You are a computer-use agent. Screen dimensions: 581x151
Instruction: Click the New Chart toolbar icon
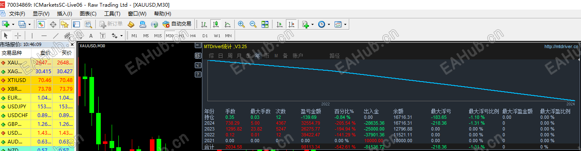(6, 24)
